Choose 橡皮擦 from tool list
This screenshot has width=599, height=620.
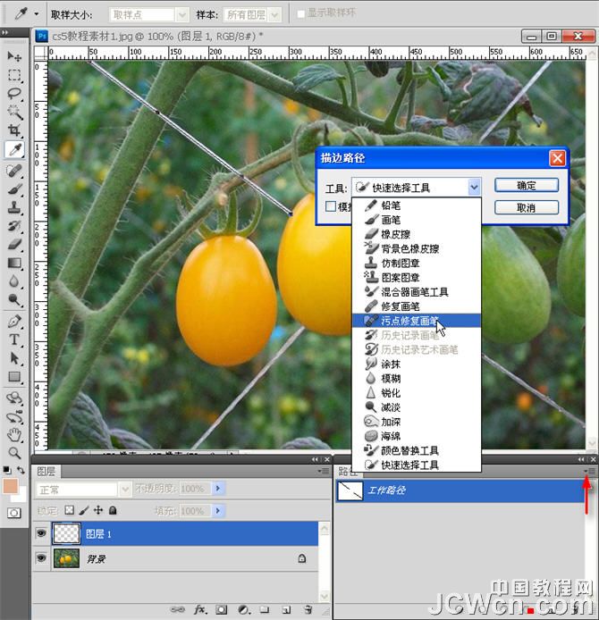[x=417, y=234]
